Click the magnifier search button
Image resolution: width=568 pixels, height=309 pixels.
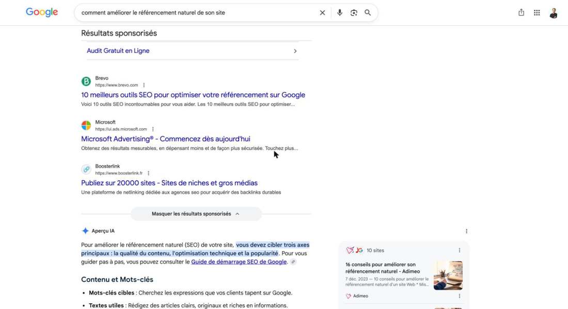368,13
